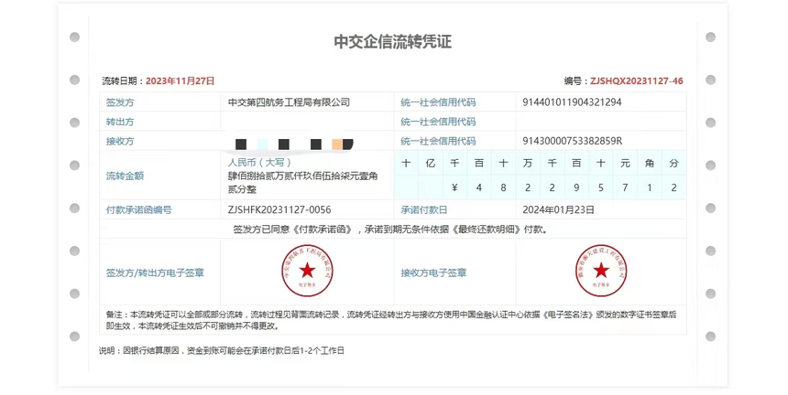This screenshot has height=395, width=788.
Task: Select issuer name 中交第四航务工程局有限公司
Action: coord(289,102)
